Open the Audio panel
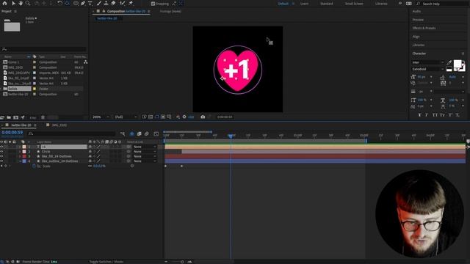The height and width of the screenshot is (264, 470). (416, 12)
